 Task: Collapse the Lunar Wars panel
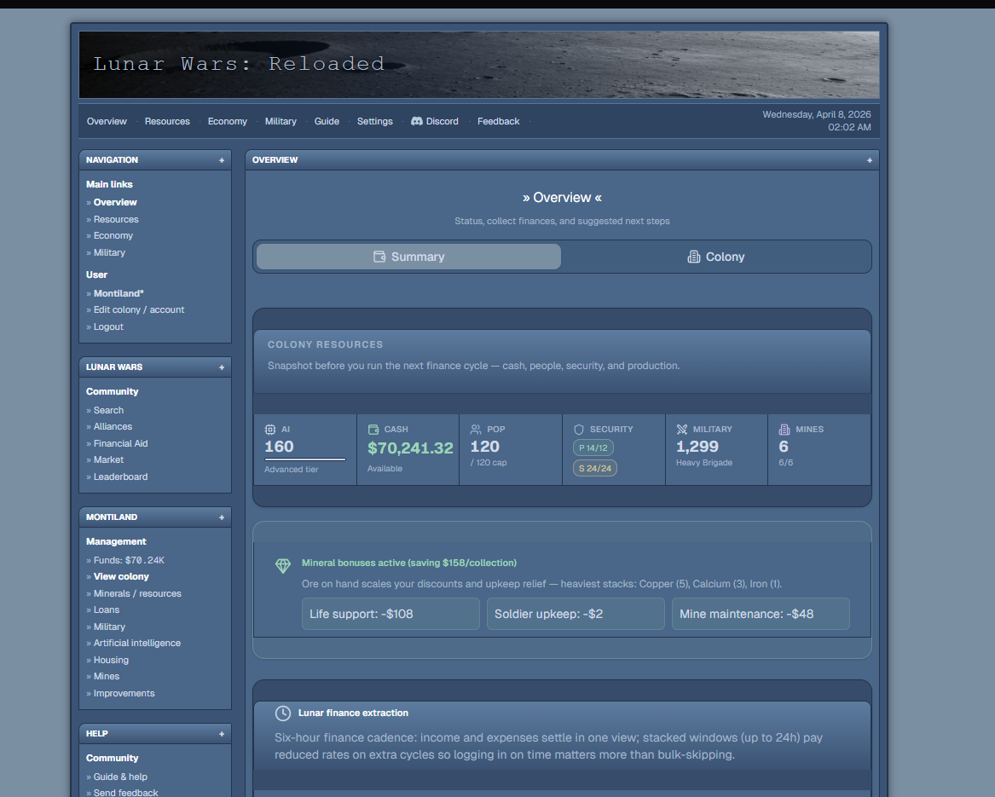[x=222, y=367]
